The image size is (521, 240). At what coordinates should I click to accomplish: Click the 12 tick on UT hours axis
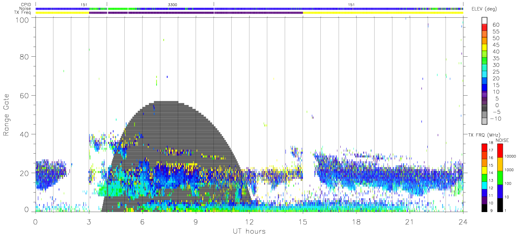pos(249,222)
